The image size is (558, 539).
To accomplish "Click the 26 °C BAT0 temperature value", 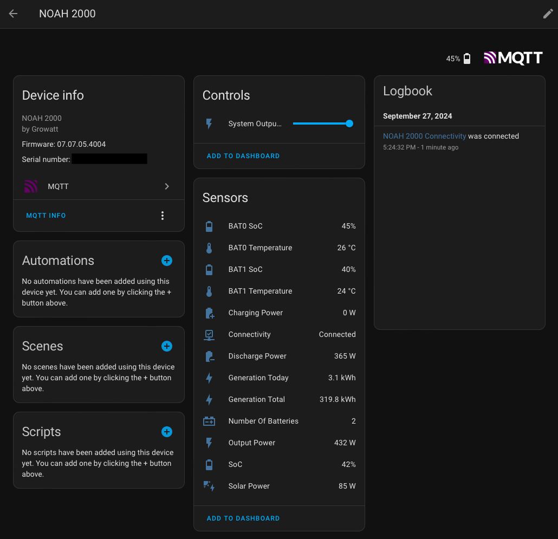I will click(346, 248).
